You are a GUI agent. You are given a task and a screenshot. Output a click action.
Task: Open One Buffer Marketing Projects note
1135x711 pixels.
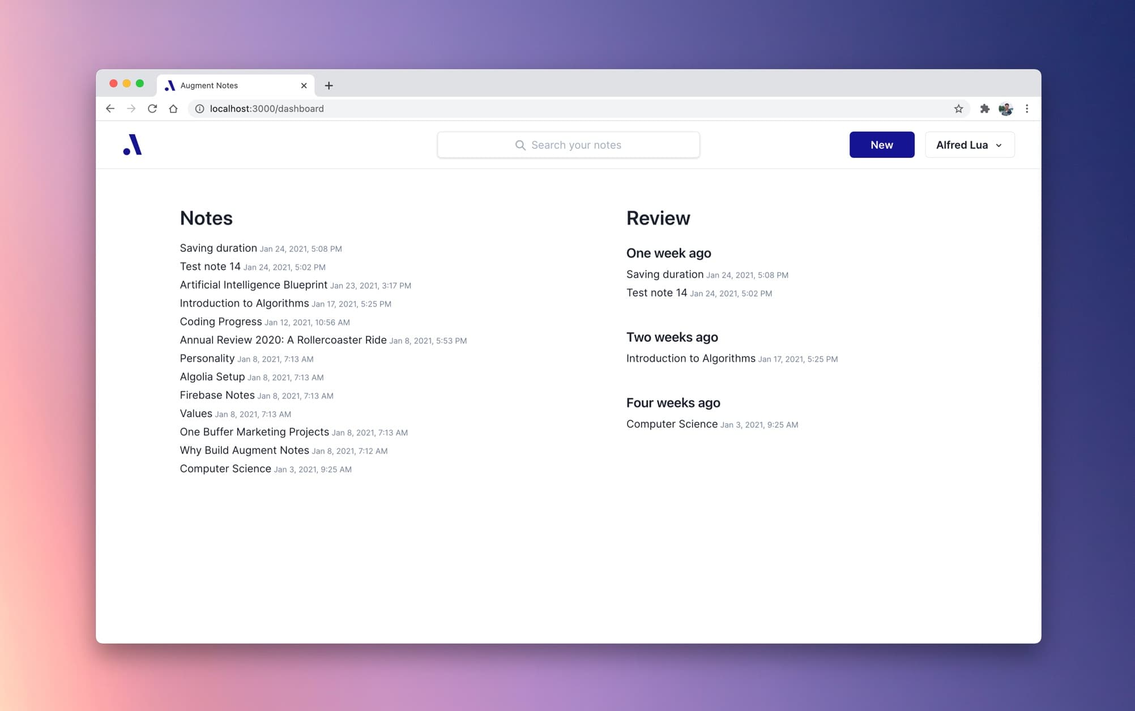[x=254, y=432]
